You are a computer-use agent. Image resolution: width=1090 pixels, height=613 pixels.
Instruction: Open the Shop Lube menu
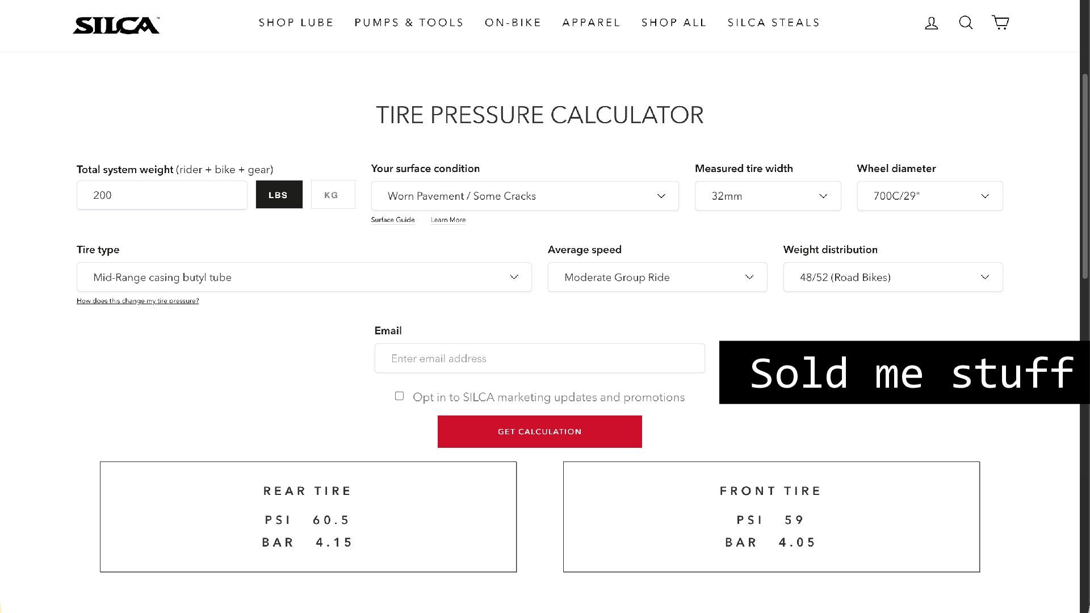[296, 23]
